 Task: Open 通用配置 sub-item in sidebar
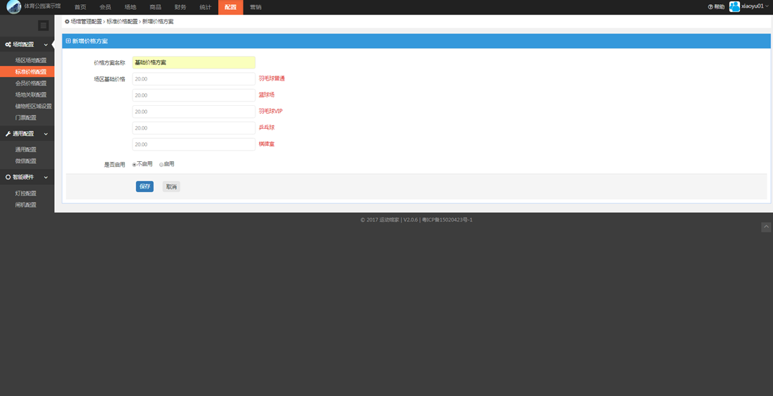27,149
